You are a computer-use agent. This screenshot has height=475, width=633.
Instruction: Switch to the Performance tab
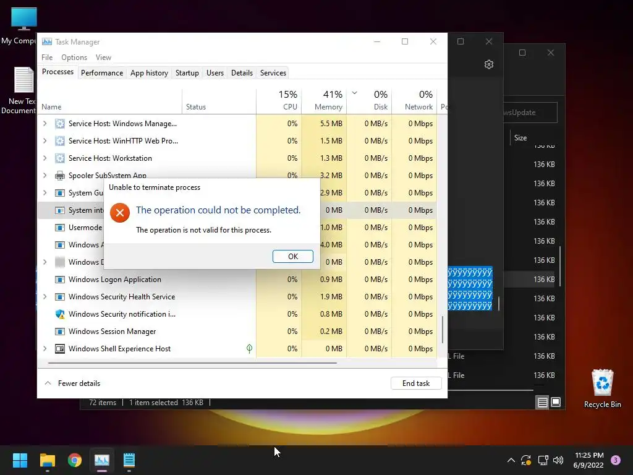[102, 73]
